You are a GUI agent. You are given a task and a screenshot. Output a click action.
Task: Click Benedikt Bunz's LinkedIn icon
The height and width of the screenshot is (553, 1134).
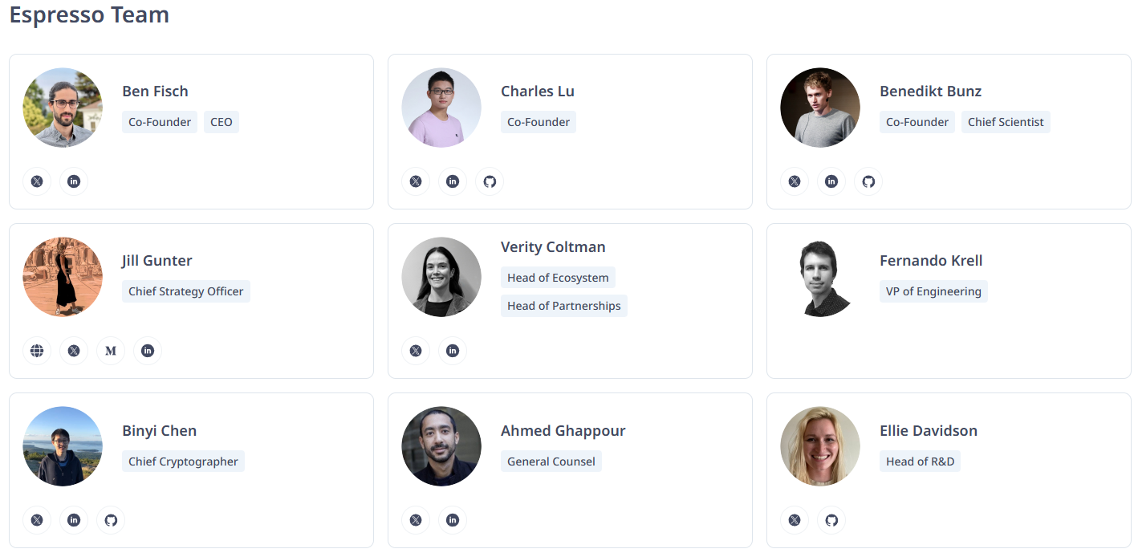pyautogui.click(x=831, y=181)
